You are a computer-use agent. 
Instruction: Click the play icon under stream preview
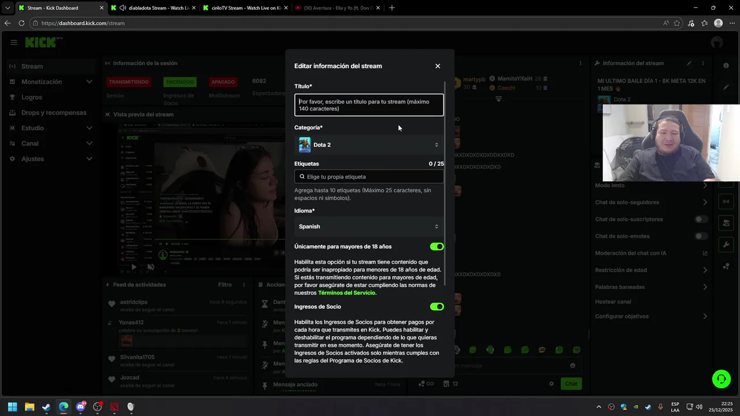pos(134,267)
